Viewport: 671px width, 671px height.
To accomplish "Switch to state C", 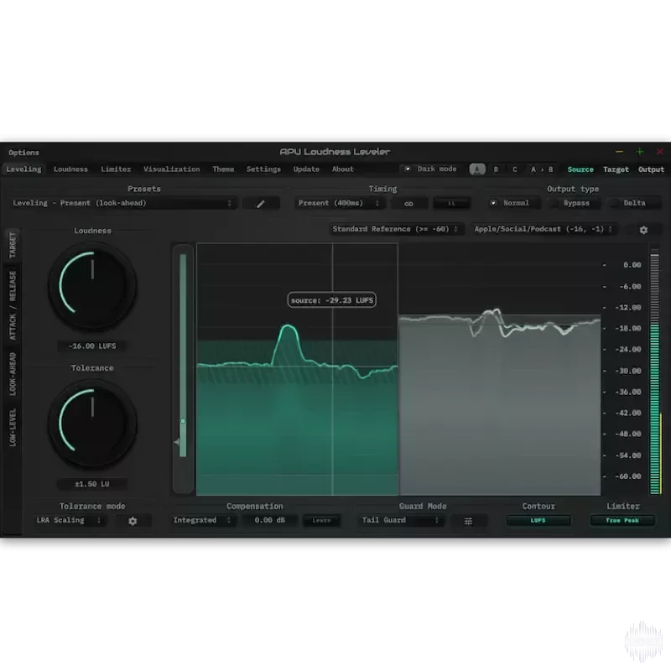I will [x=515, y=169].
